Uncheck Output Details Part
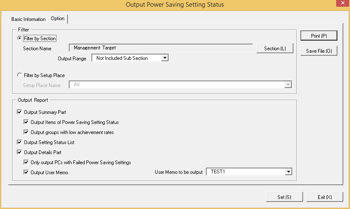Image resolution: width=350 pixels, height=209 pixels. pyautogui.click(x=19, y=152)
